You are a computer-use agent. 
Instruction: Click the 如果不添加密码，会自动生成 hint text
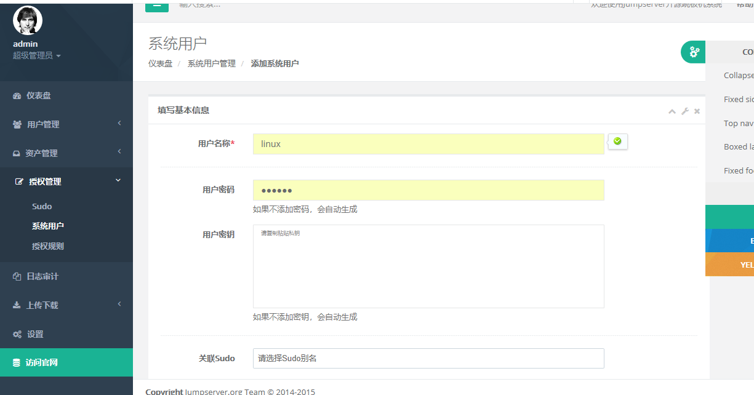(305, 209)
